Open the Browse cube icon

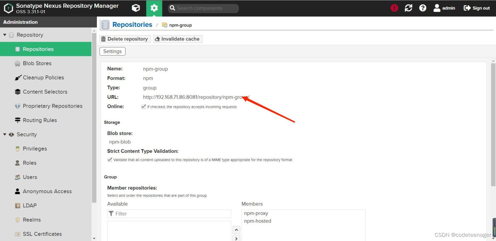tap(136, 8)
